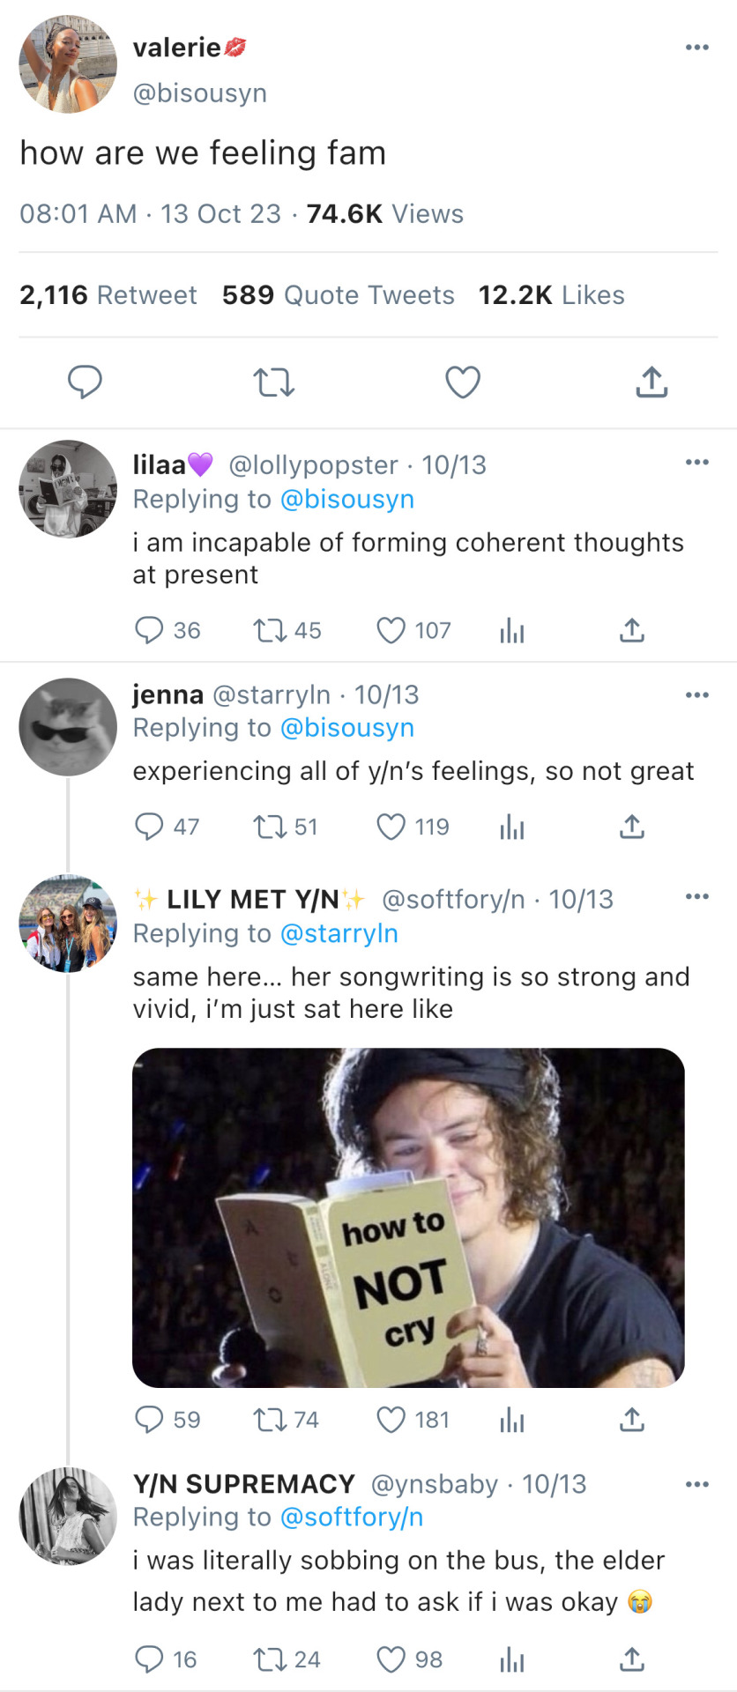Like jenna's reply with 119 likes
This screenshot has height=1692, width=737.
point(391,827)
